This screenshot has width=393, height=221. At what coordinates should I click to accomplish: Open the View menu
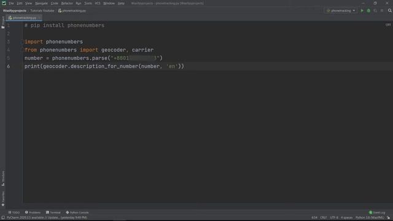pos(29,3)
